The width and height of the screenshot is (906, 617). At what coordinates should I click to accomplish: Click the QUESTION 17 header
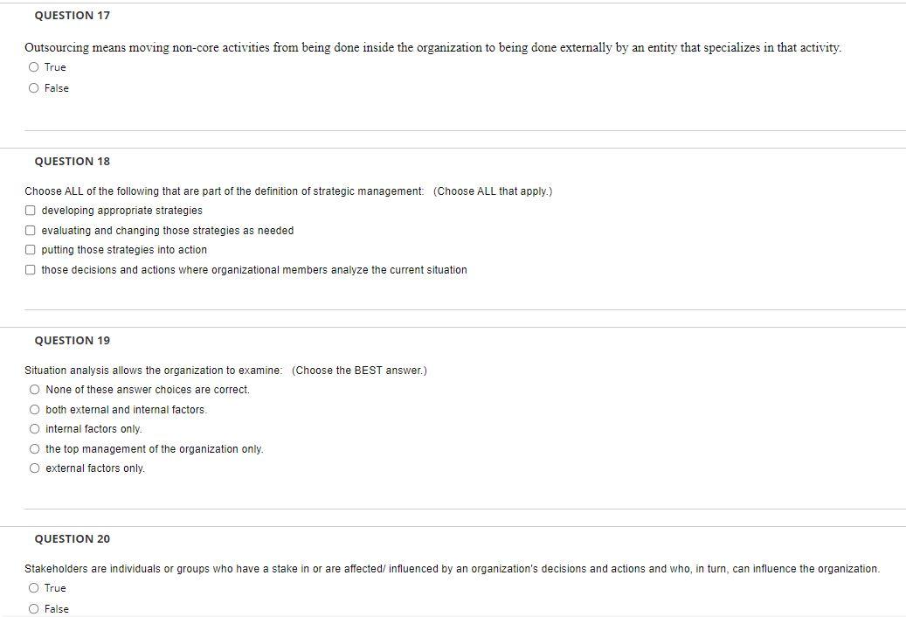click(x=72, y=15)
